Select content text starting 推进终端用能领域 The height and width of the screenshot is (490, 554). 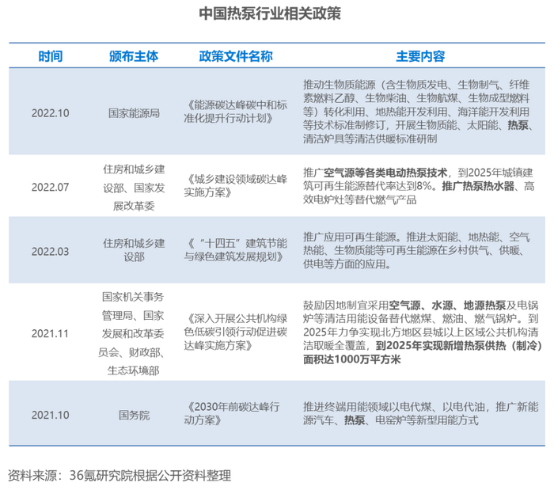(420, 413)
